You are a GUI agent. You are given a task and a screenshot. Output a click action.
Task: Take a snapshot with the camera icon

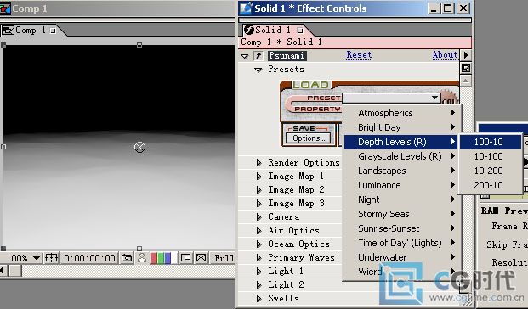pos(127,258)
